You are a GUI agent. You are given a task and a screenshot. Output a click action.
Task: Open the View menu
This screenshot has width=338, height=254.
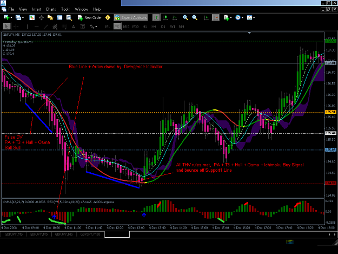(23, 9)
